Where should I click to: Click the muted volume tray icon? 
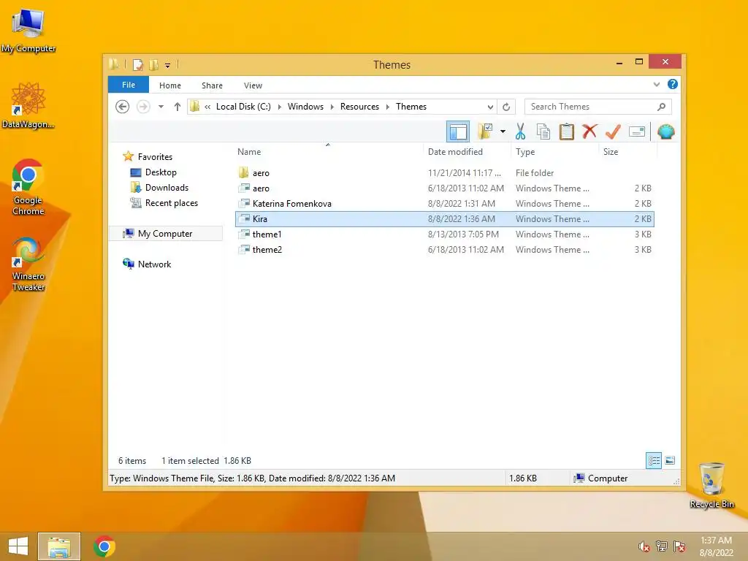(x=644, y=546)
